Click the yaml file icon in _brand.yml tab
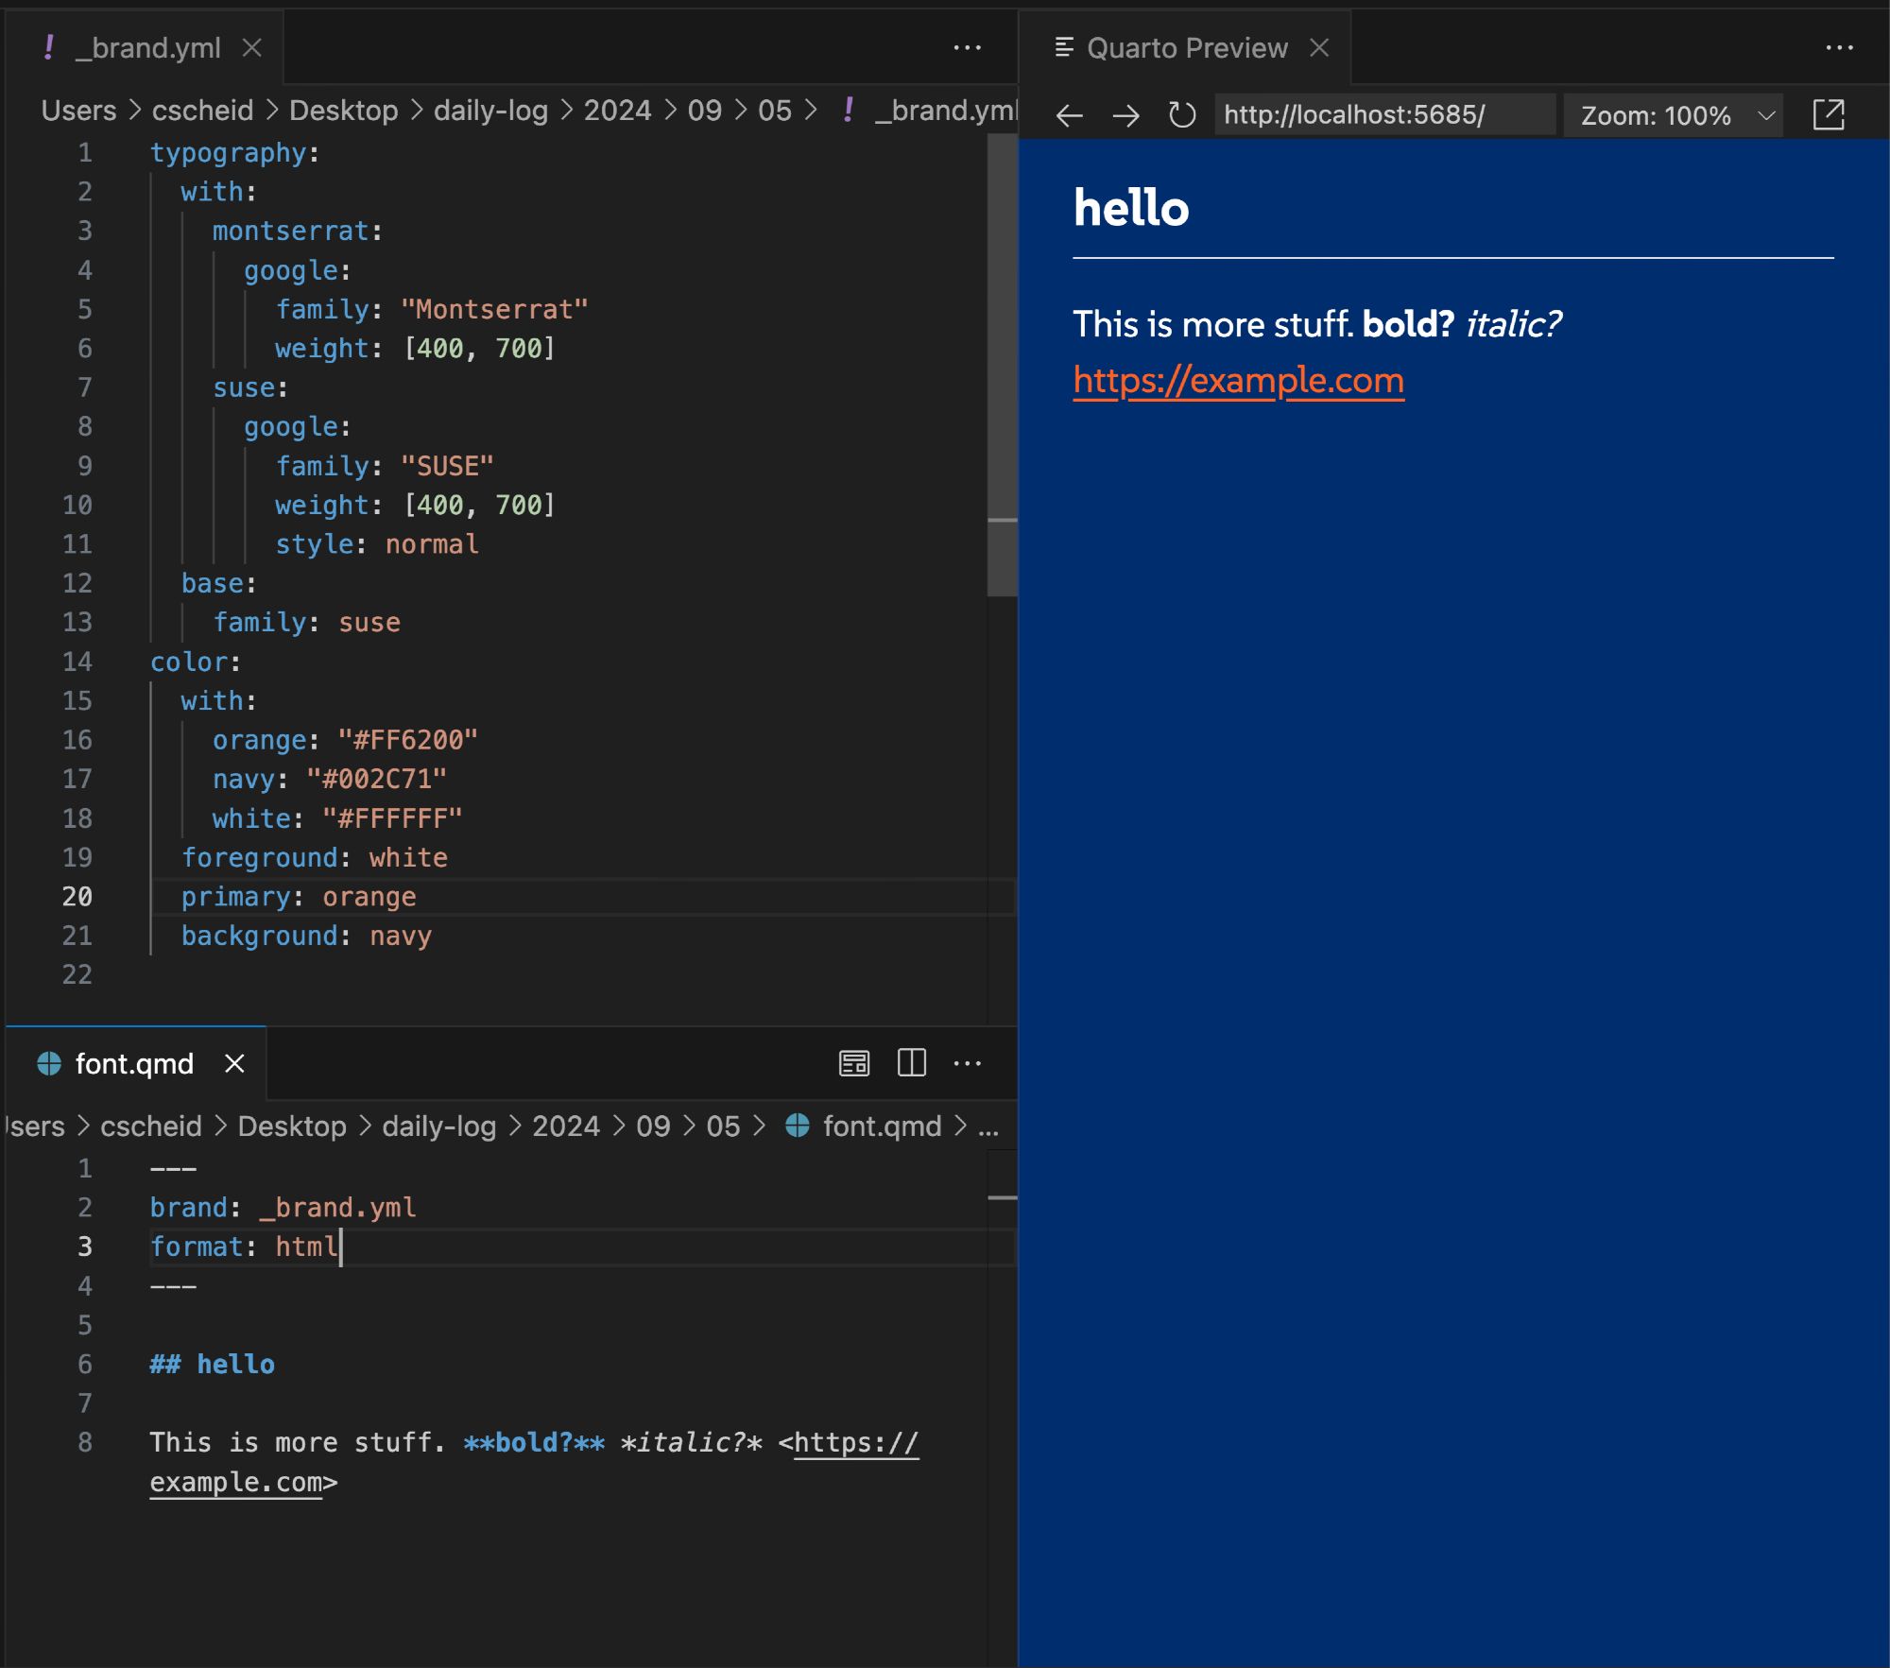Screen dimensions: 1890x1668 [x=48, y=47]
